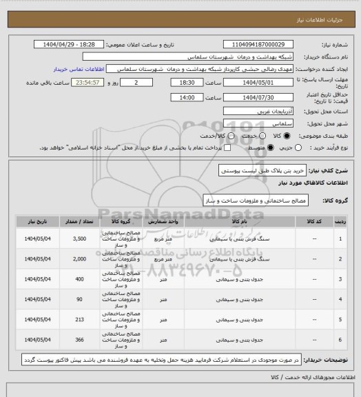Click the ردیف column header

(x=340, y=221)
